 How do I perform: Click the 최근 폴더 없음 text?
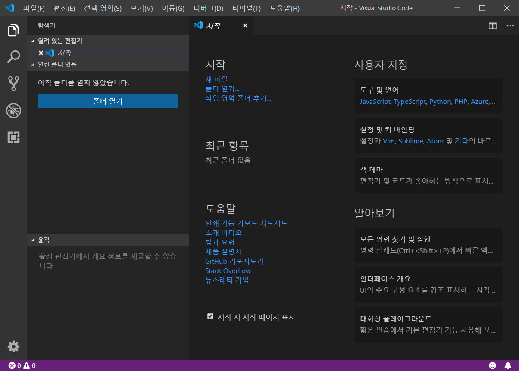(x=228, y=160)
